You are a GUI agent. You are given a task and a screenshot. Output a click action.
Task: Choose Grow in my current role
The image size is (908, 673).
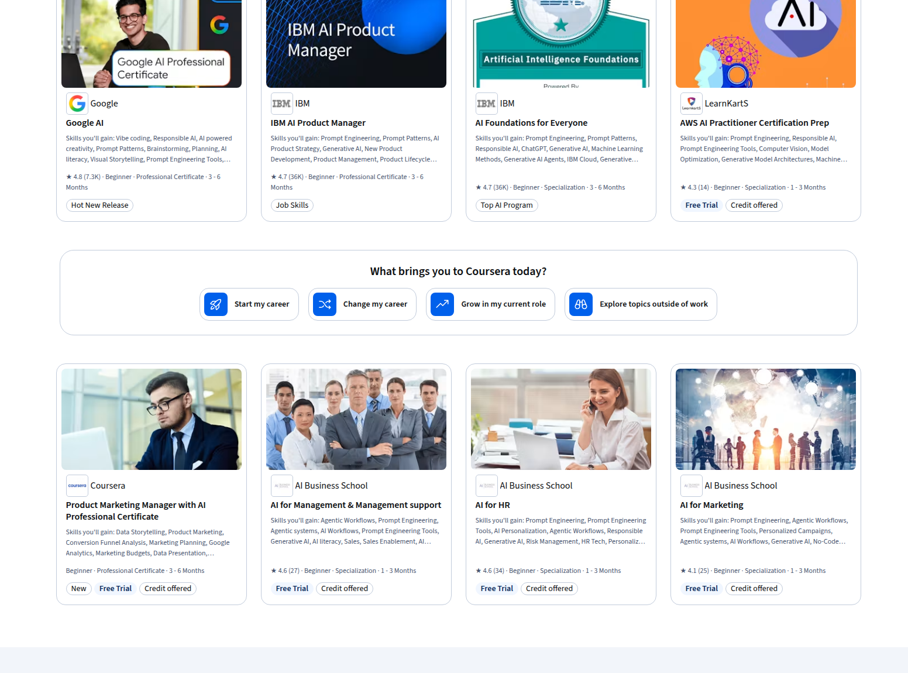[490, 304]
